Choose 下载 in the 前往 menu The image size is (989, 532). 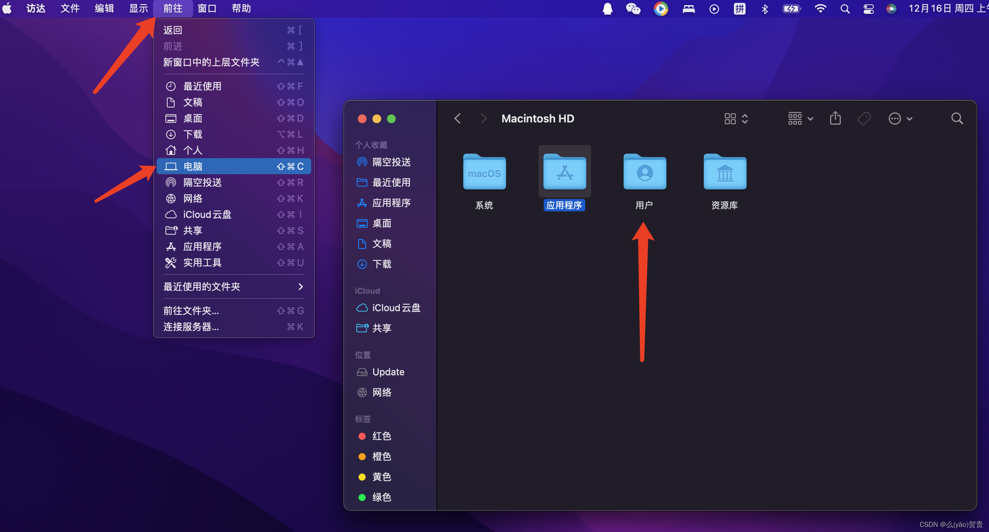pos(234,134)
